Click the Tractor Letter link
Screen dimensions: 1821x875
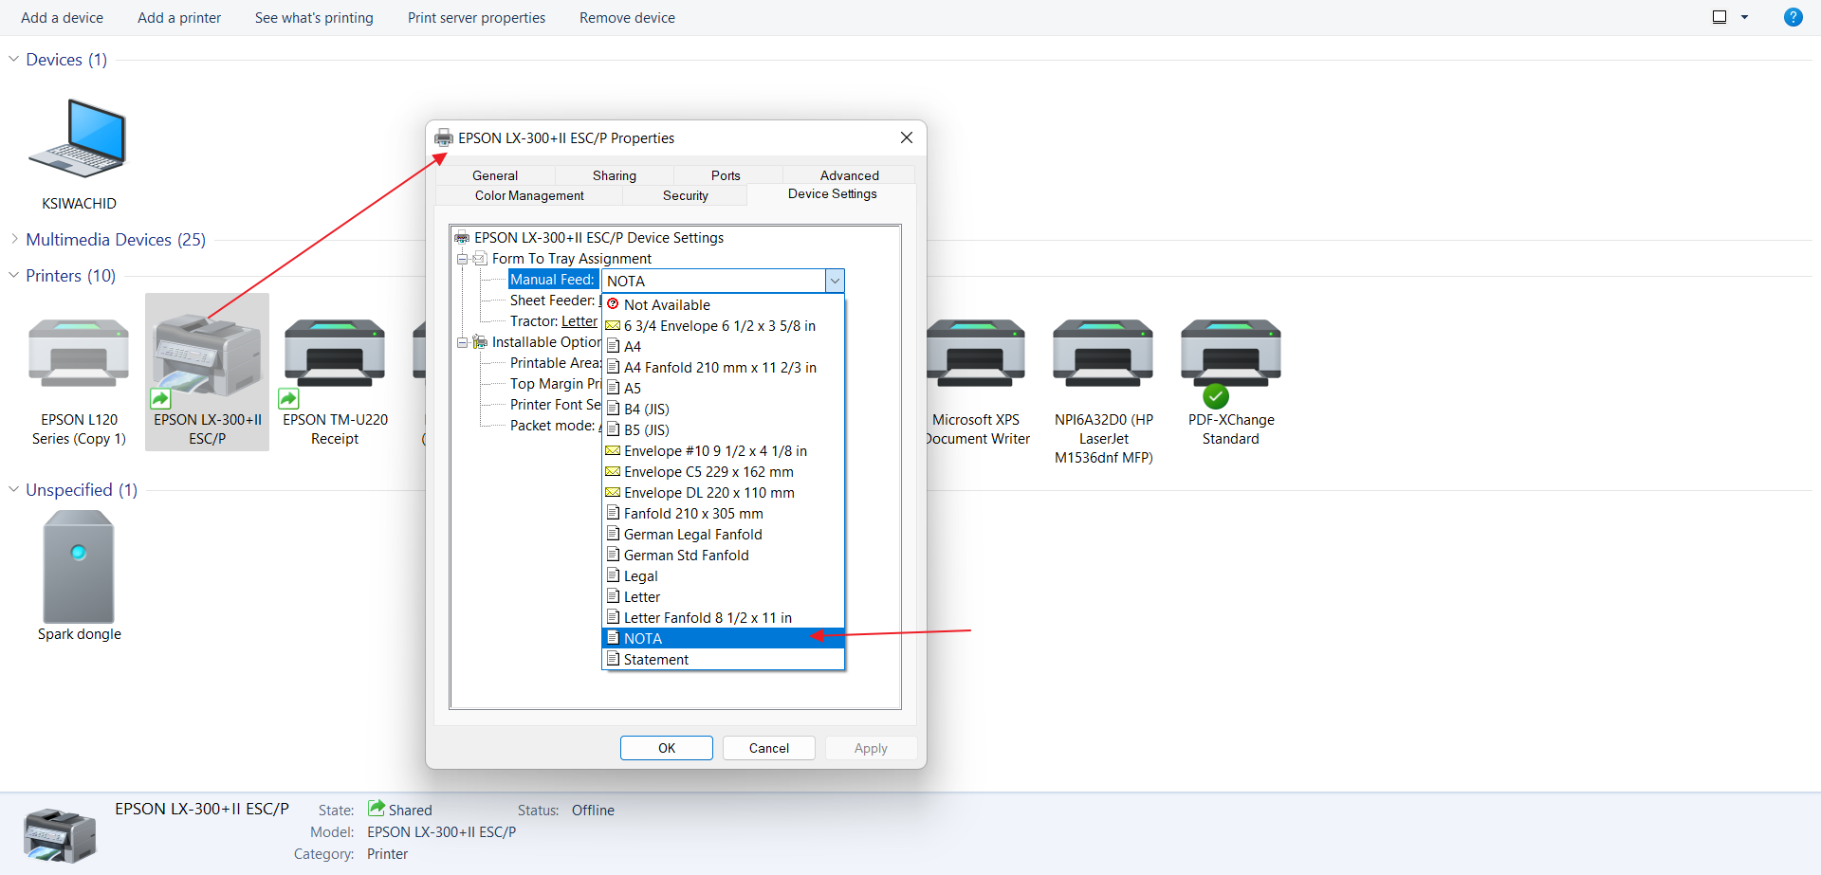(x=579, y=321)
